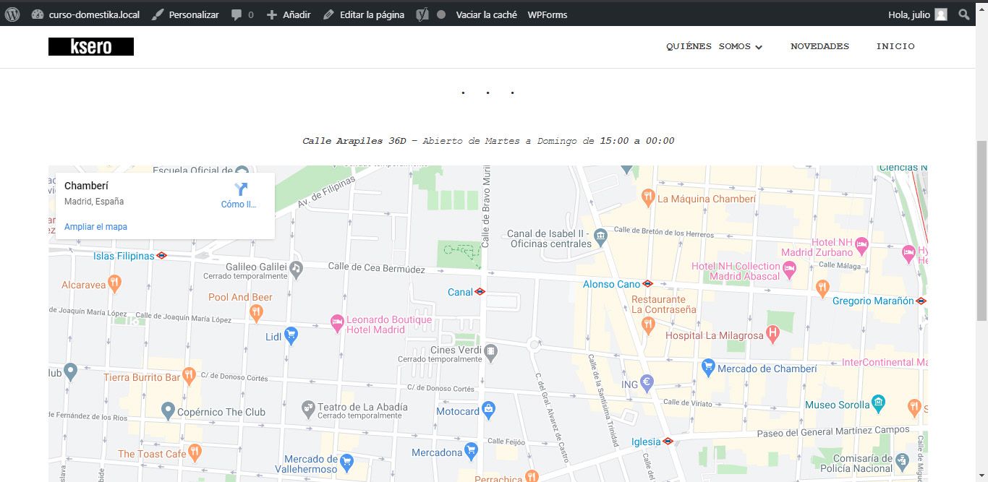Click the Hotel NH Madrid Zurbano pin
Viewport: 988px width, 482px height.
click(861, 245)
